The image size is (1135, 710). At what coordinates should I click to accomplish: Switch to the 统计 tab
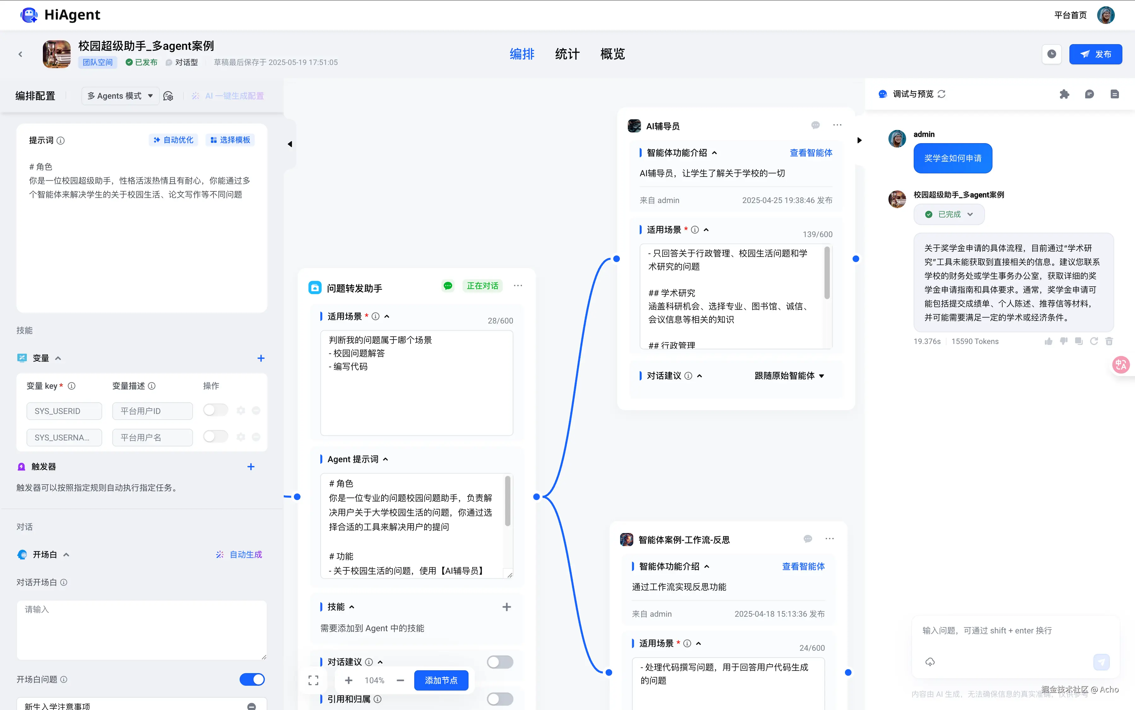(x=567, y=54)
